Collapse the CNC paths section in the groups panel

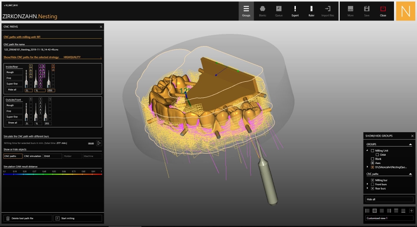click(410, 174)
